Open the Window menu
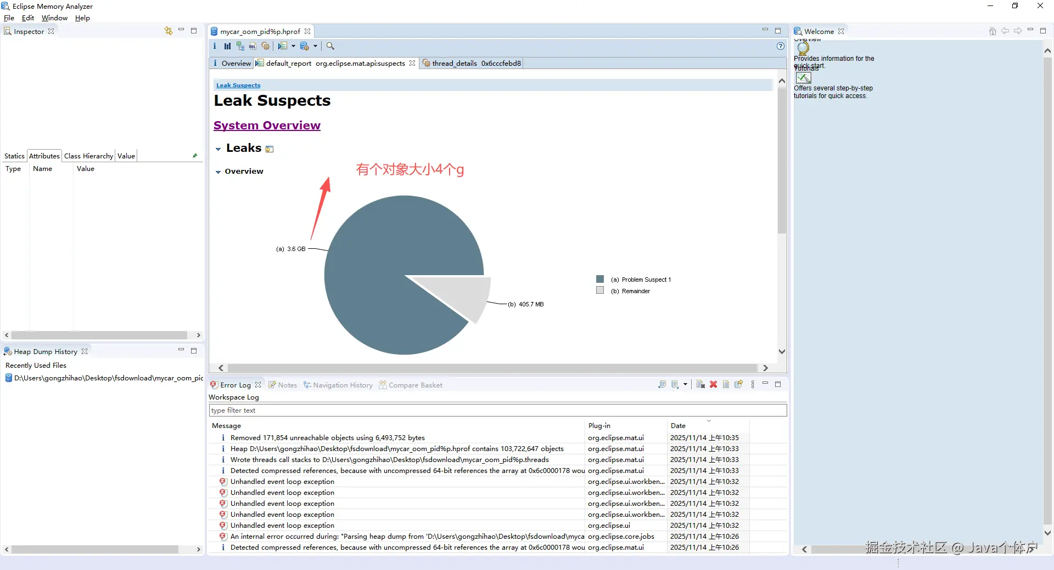1054x570 pixels. (x=55, y=18)
